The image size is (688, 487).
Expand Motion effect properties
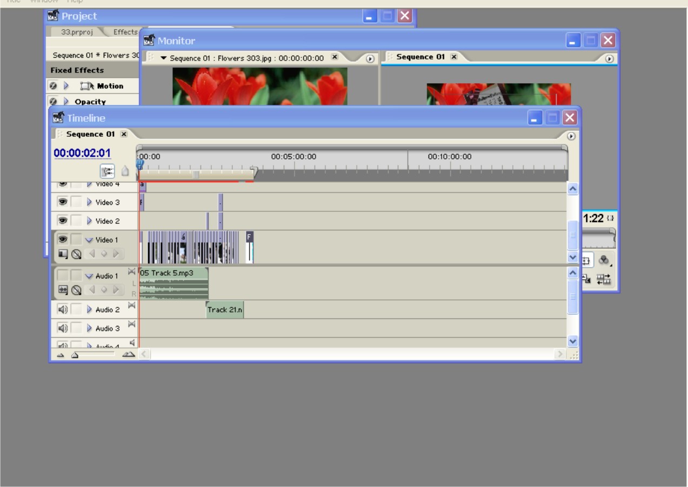tap(67, 86)
